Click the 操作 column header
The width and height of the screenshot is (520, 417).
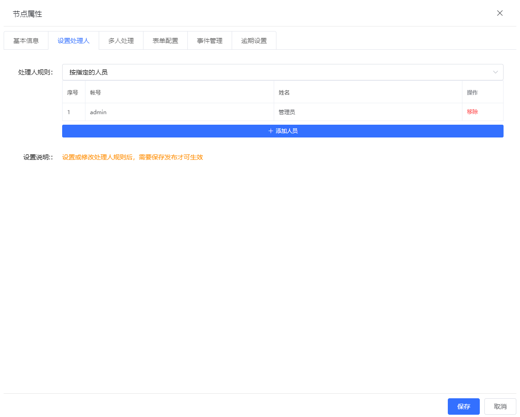pos(472,92)
